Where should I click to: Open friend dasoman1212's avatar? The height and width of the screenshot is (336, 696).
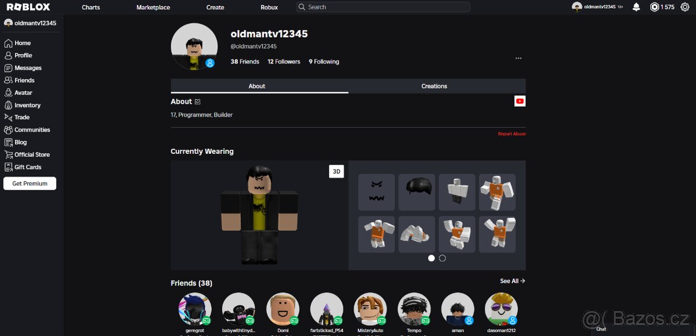coord(501,309)
